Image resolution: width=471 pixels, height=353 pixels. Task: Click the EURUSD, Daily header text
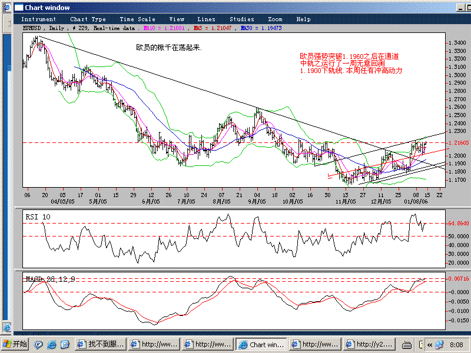point(44,28)
